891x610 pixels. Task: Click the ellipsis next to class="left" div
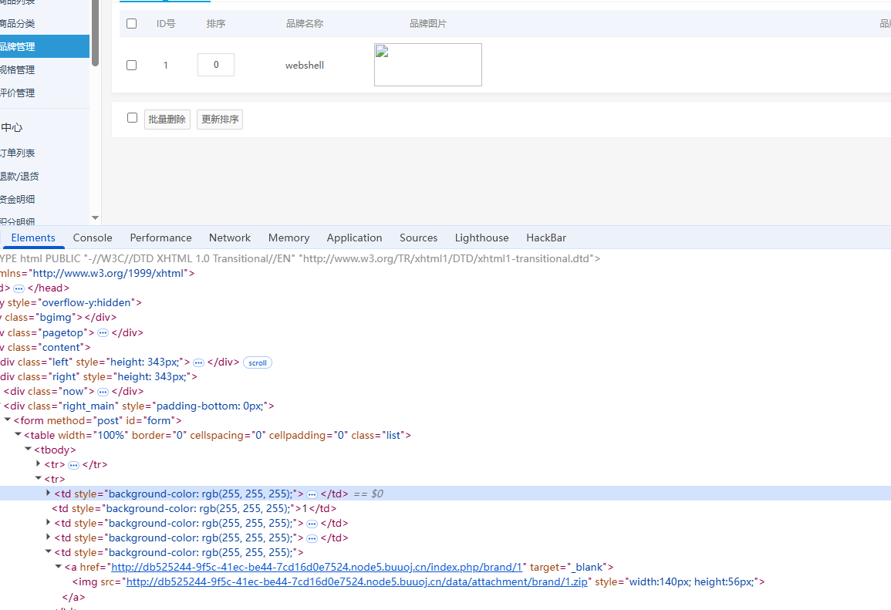click(198, 362)
